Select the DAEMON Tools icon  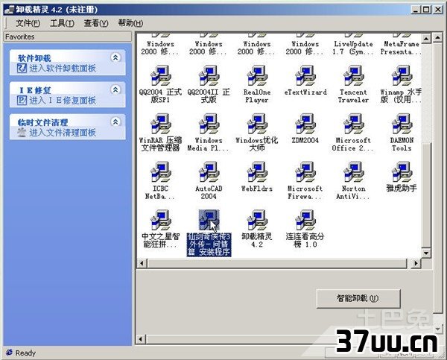coord(402,124)
